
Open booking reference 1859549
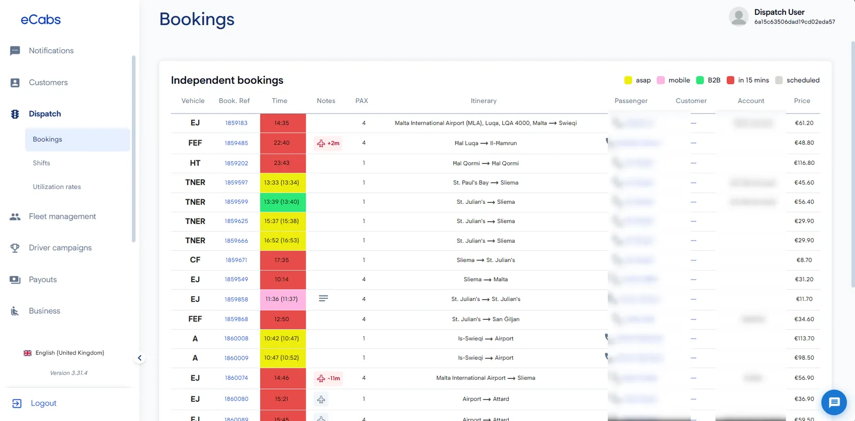[x=236, y=280]
